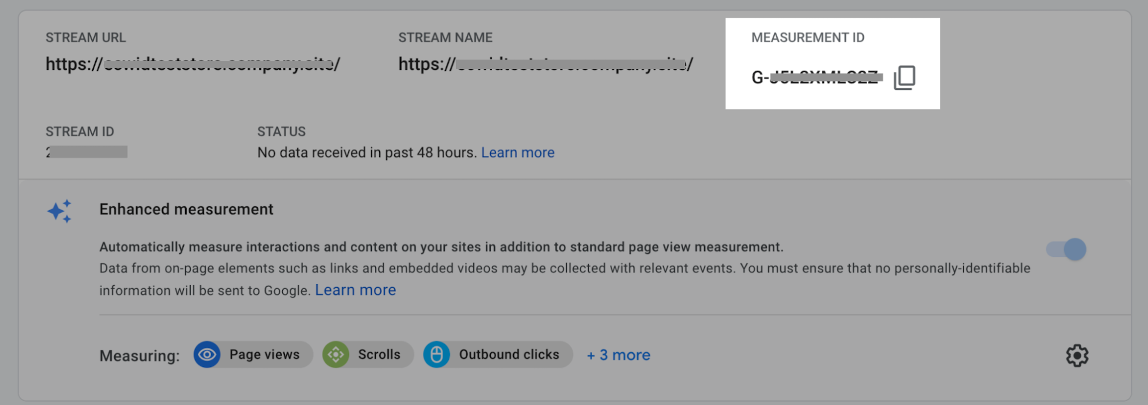
Task: Click the green Scrolls icon
Action: coord(336,354)
